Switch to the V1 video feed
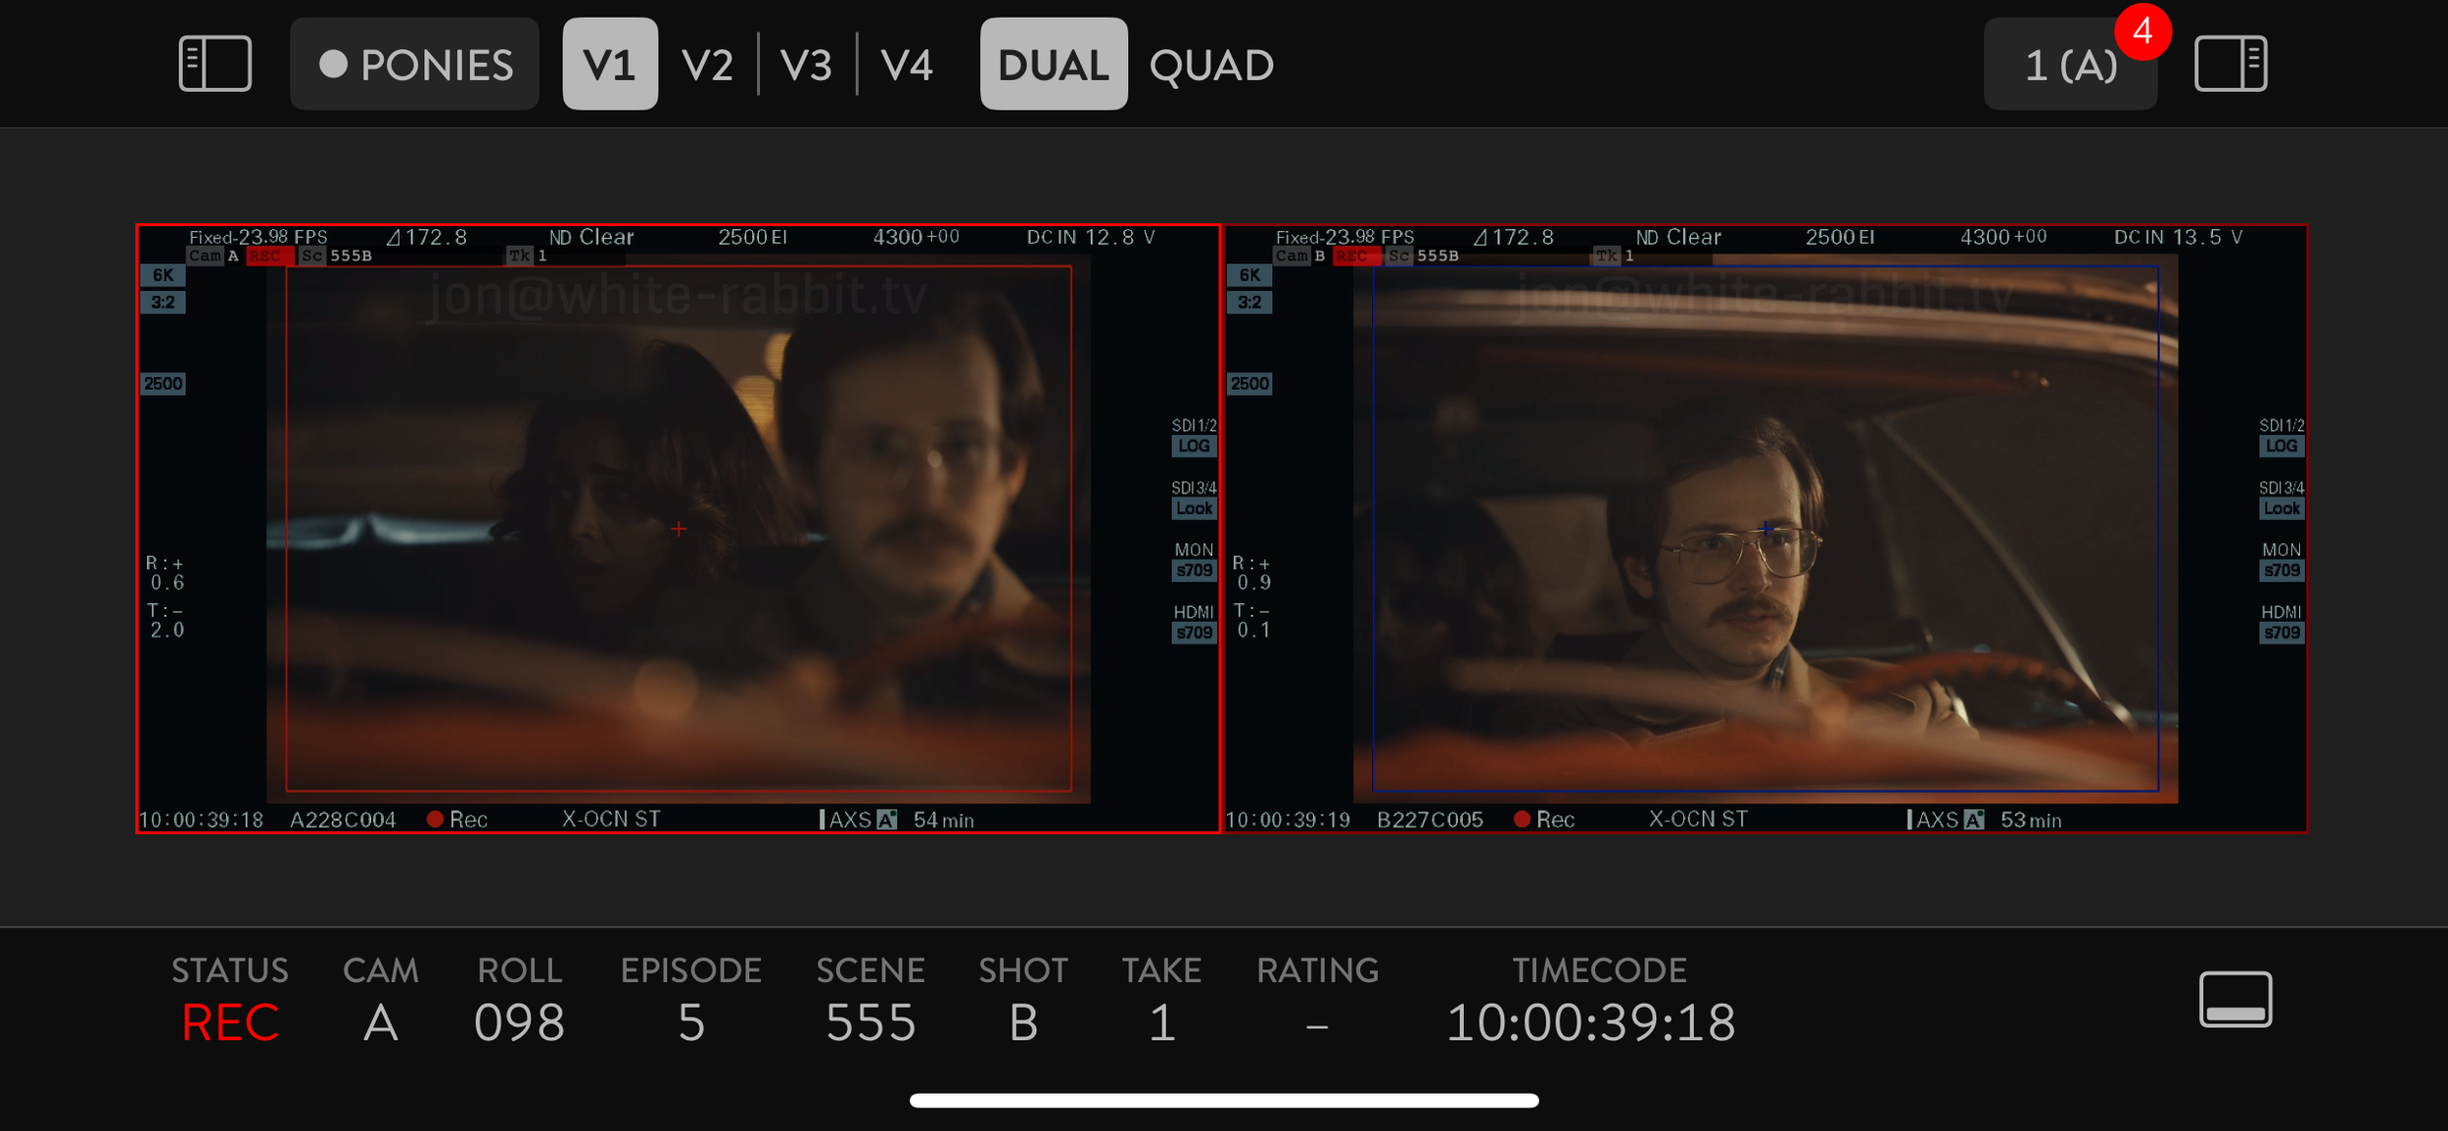 (x=609, y=65)
